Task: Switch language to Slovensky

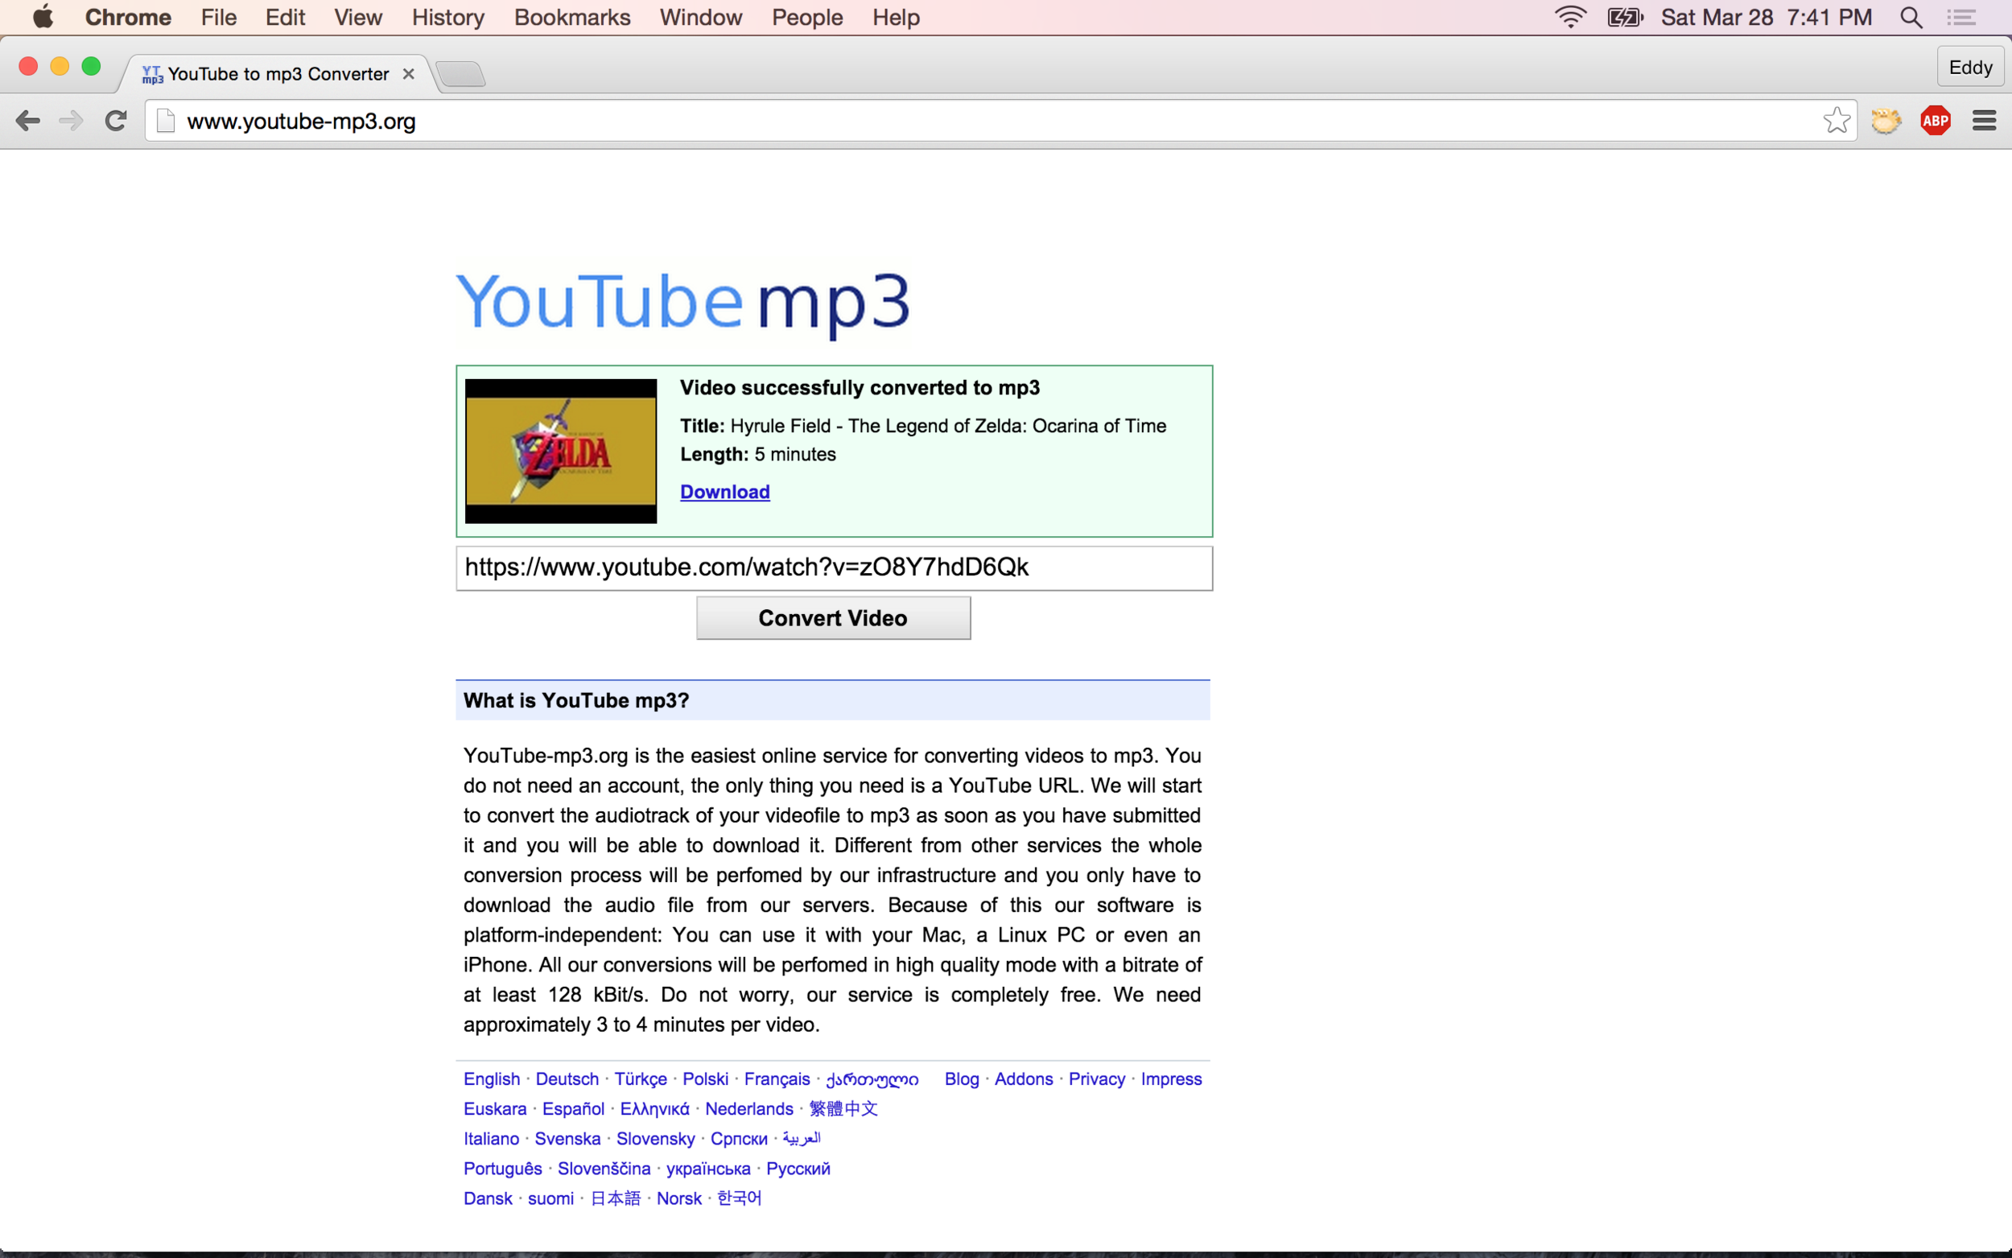Action: 655,1139
